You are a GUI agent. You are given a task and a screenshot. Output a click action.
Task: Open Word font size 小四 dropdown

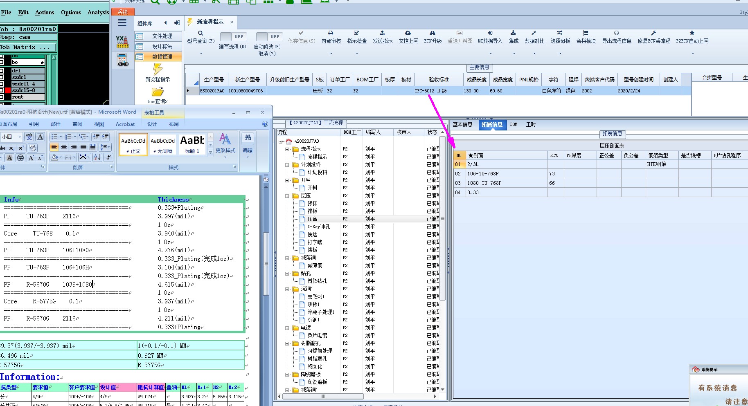coord(20,137)
